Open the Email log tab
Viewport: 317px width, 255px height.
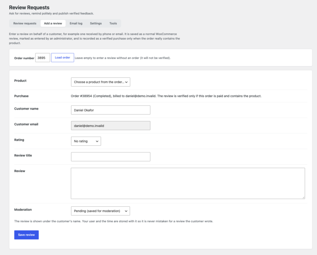coord(76,23)
